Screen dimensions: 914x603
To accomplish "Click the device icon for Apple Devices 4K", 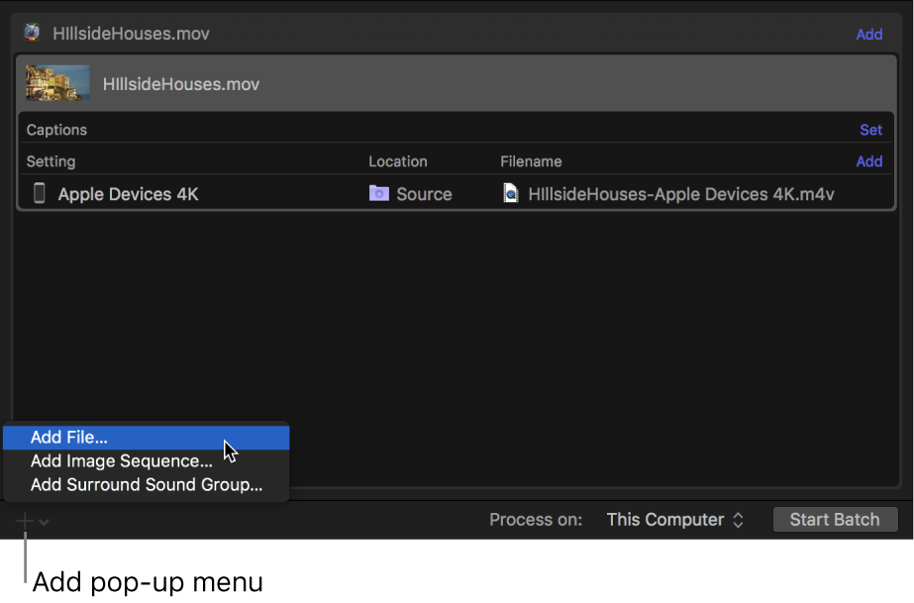I will click(40, 193).
